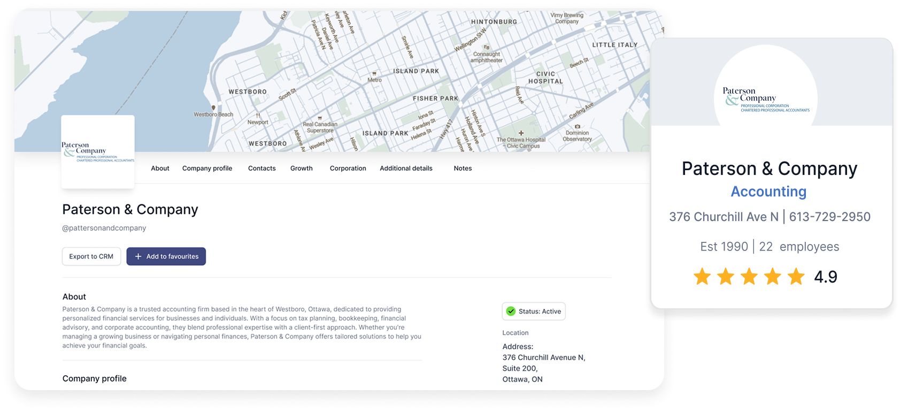Click the first rating star on card
900x411 pixels.
tap(702, 277)
